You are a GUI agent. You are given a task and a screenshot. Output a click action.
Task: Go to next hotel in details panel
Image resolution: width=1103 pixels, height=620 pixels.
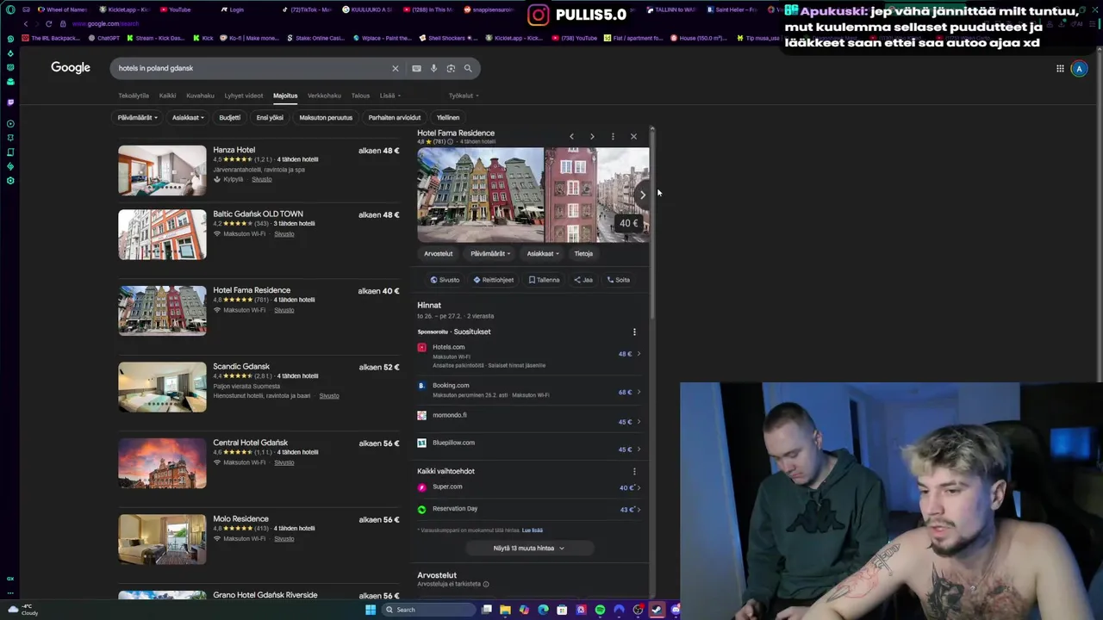click(x=592, y=136)
